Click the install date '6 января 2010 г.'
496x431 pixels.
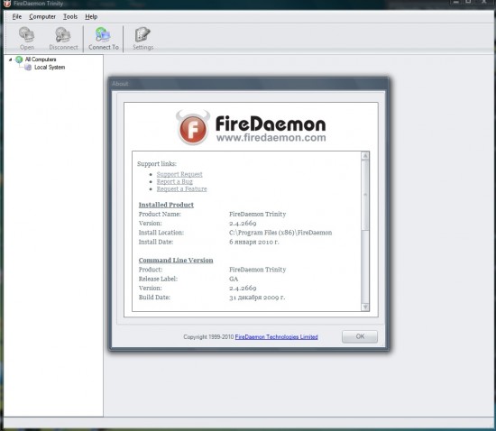[254, 242]
